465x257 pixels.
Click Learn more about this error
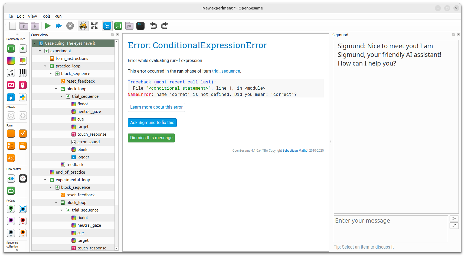point(156,107)
